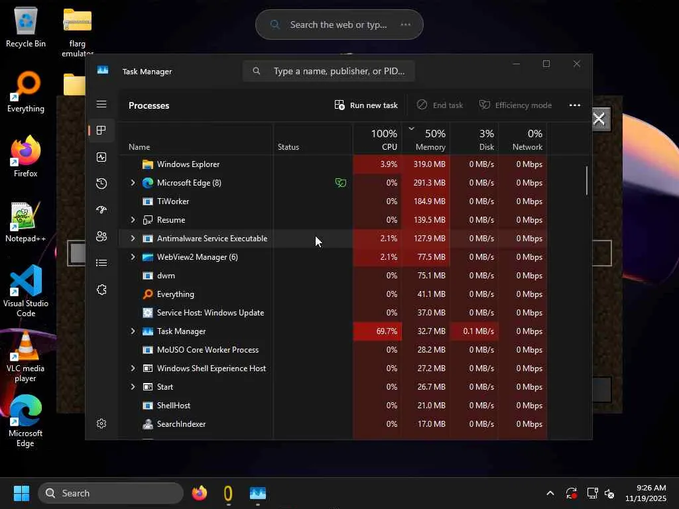This screenshot has height=509, width=679.
Task: Select the dwm process row
Action: point(333,276)
